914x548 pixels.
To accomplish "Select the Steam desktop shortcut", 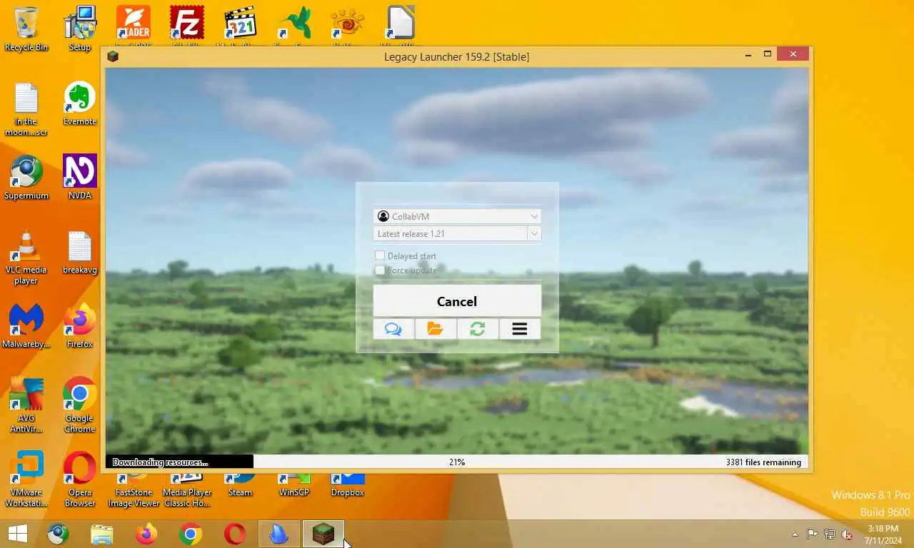I will pyautogui.click(x=240, y=485).
